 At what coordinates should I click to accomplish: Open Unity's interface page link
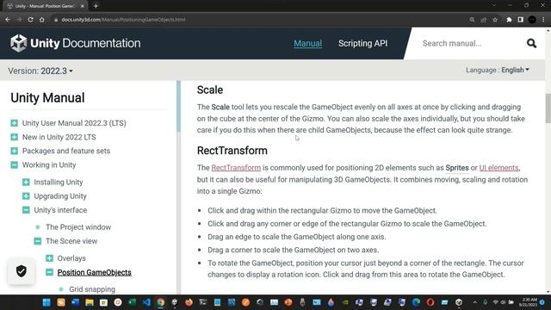tap(60, 210)
